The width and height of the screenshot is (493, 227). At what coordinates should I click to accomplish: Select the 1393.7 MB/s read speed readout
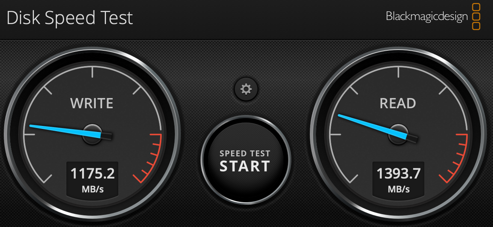click(398, 179)
